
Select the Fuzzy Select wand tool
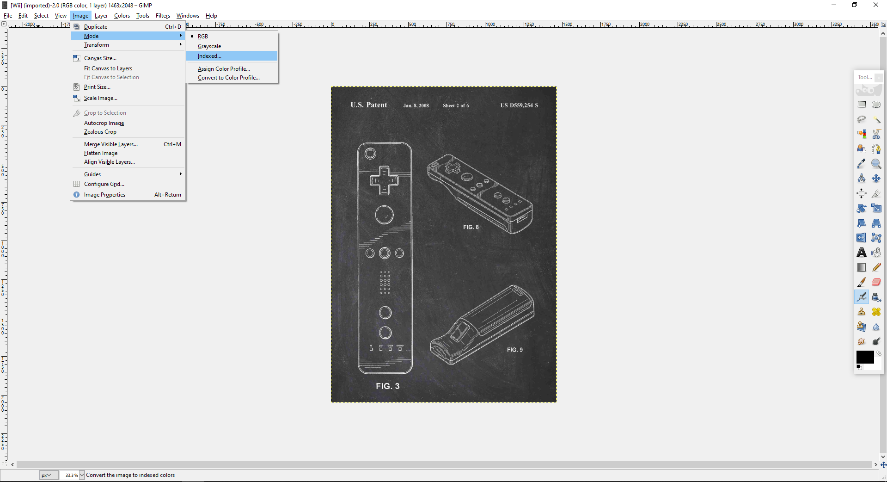[876, 118]
